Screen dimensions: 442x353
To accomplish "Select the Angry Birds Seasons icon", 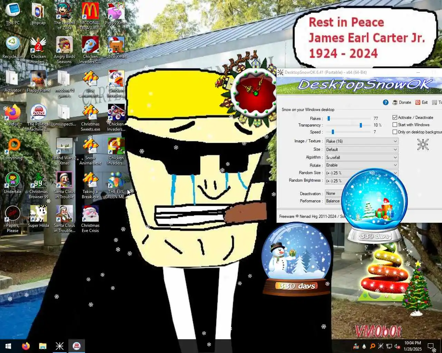I will (x=65, y=50).
